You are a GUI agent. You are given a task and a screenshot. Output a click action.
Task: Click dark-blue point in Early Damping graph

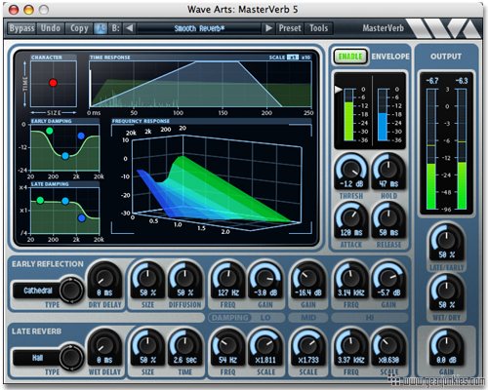click(81, 136)
